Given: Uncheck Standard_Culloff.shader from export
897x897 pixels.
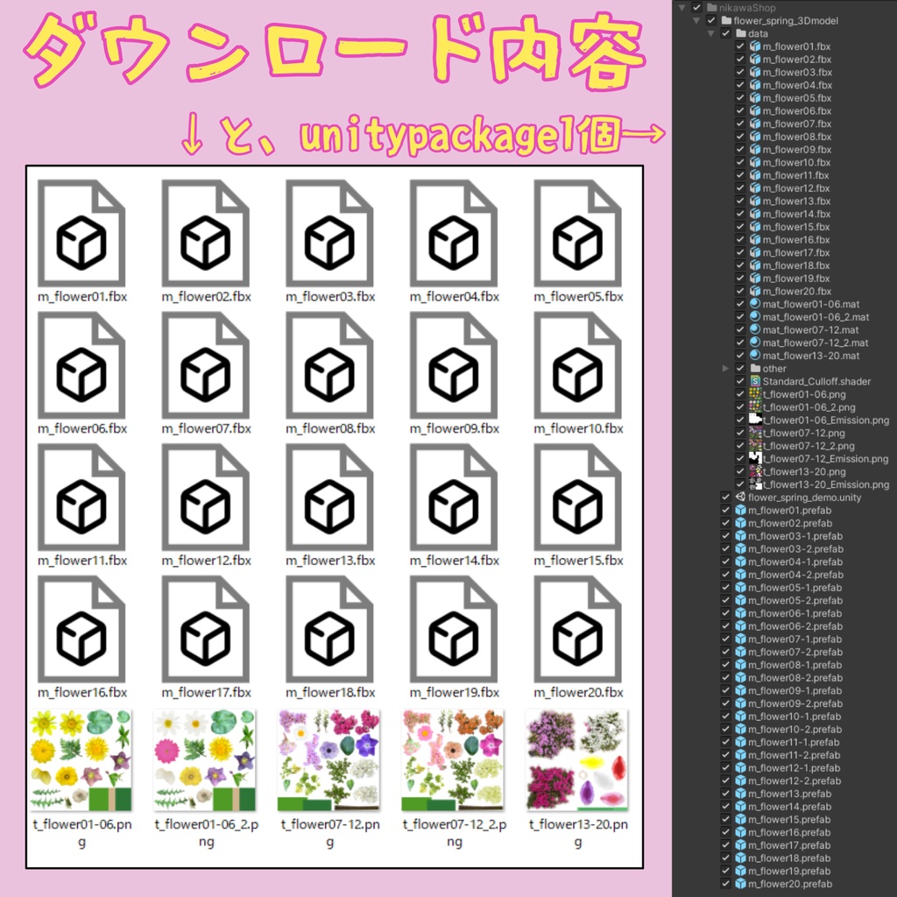Looking at the screenshot, I should 741,381.
